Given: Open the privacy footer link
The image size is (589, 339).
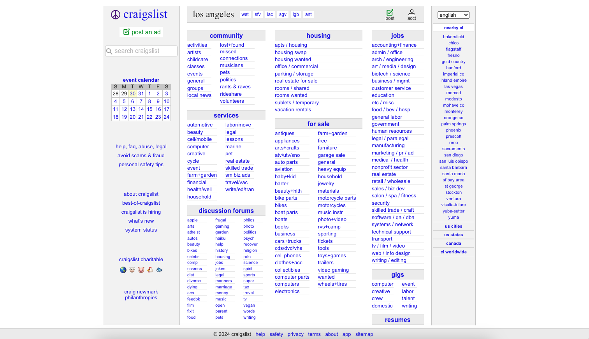Looking at the screenshot, I should pyautogui.click(x=295, y=334).
